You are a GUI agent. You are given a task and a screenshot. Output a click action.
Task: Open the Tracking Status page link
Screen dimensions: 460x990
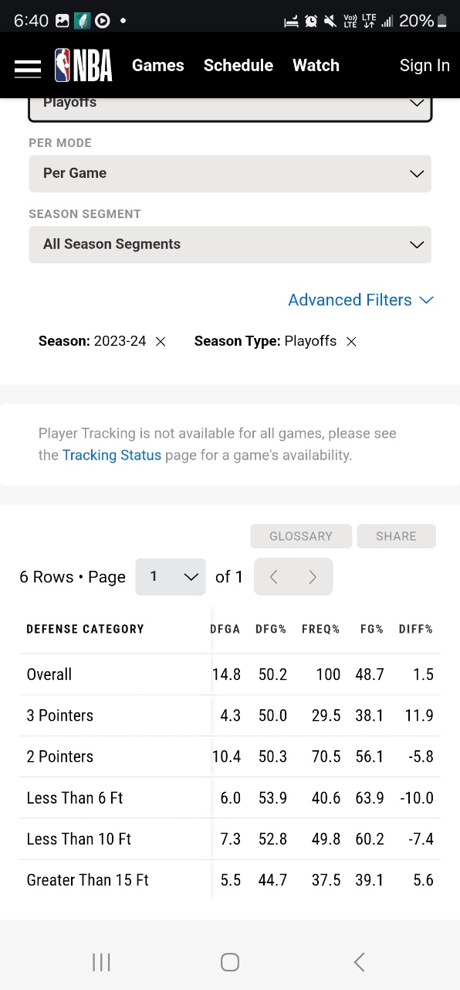coord(112,455)
